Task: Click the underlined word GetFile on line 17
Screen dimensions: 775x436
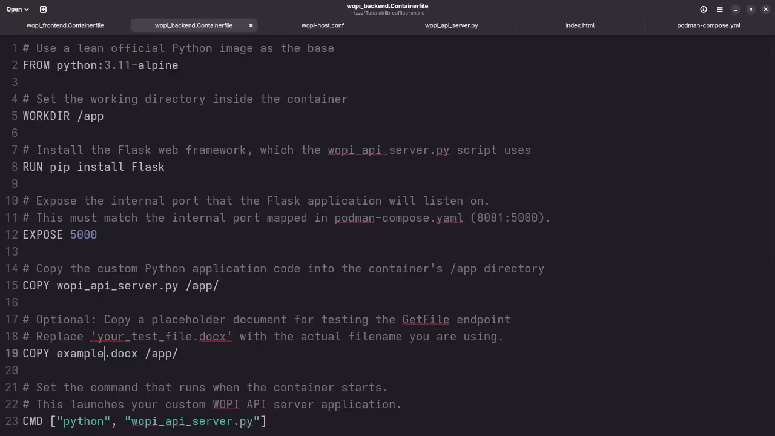Action: (426, 320)
